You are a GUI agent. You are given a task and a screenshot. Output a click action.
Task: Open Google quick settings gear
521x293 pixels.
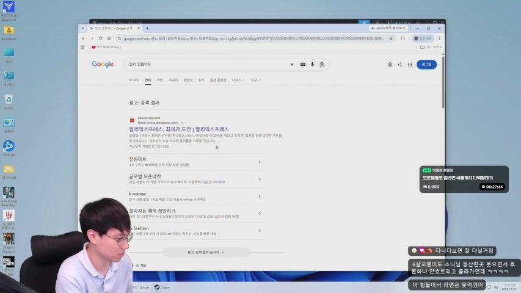pyautogui.click(x=390, y=65)
